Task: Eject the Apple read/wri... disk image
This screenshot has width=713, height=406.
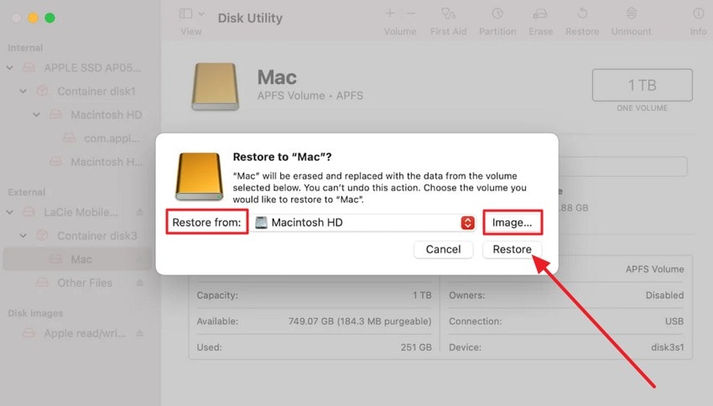Action: (139, 333)
